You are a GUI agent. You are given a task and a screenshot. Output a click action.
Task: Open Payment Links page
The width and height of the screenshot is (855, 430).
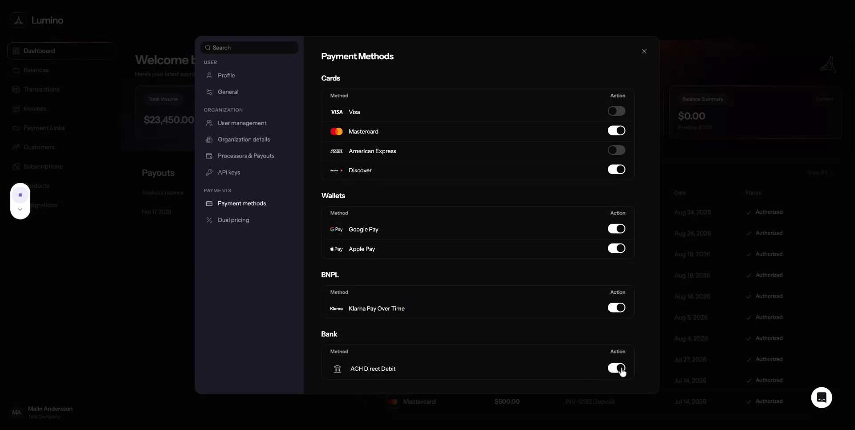(x=61, y=128)
